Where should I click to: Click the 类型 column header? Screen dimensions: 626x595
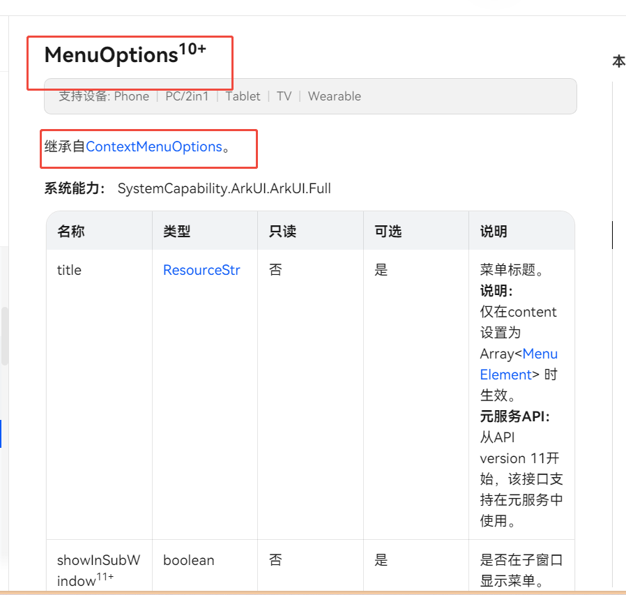[177, 232]
